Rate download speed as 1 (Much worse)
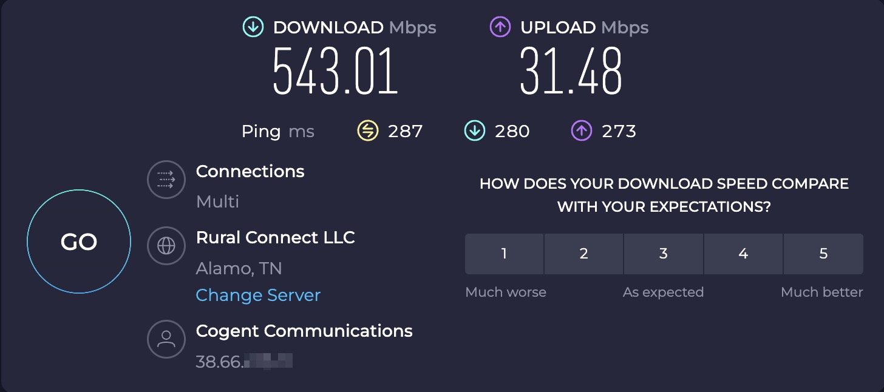The width and height of the screenshot is (884, 392). pos(504,254)
